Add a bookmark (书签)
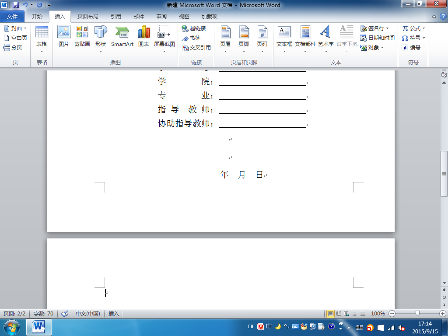This screenshot has width=448, height=336. click(x=191, y=38)
